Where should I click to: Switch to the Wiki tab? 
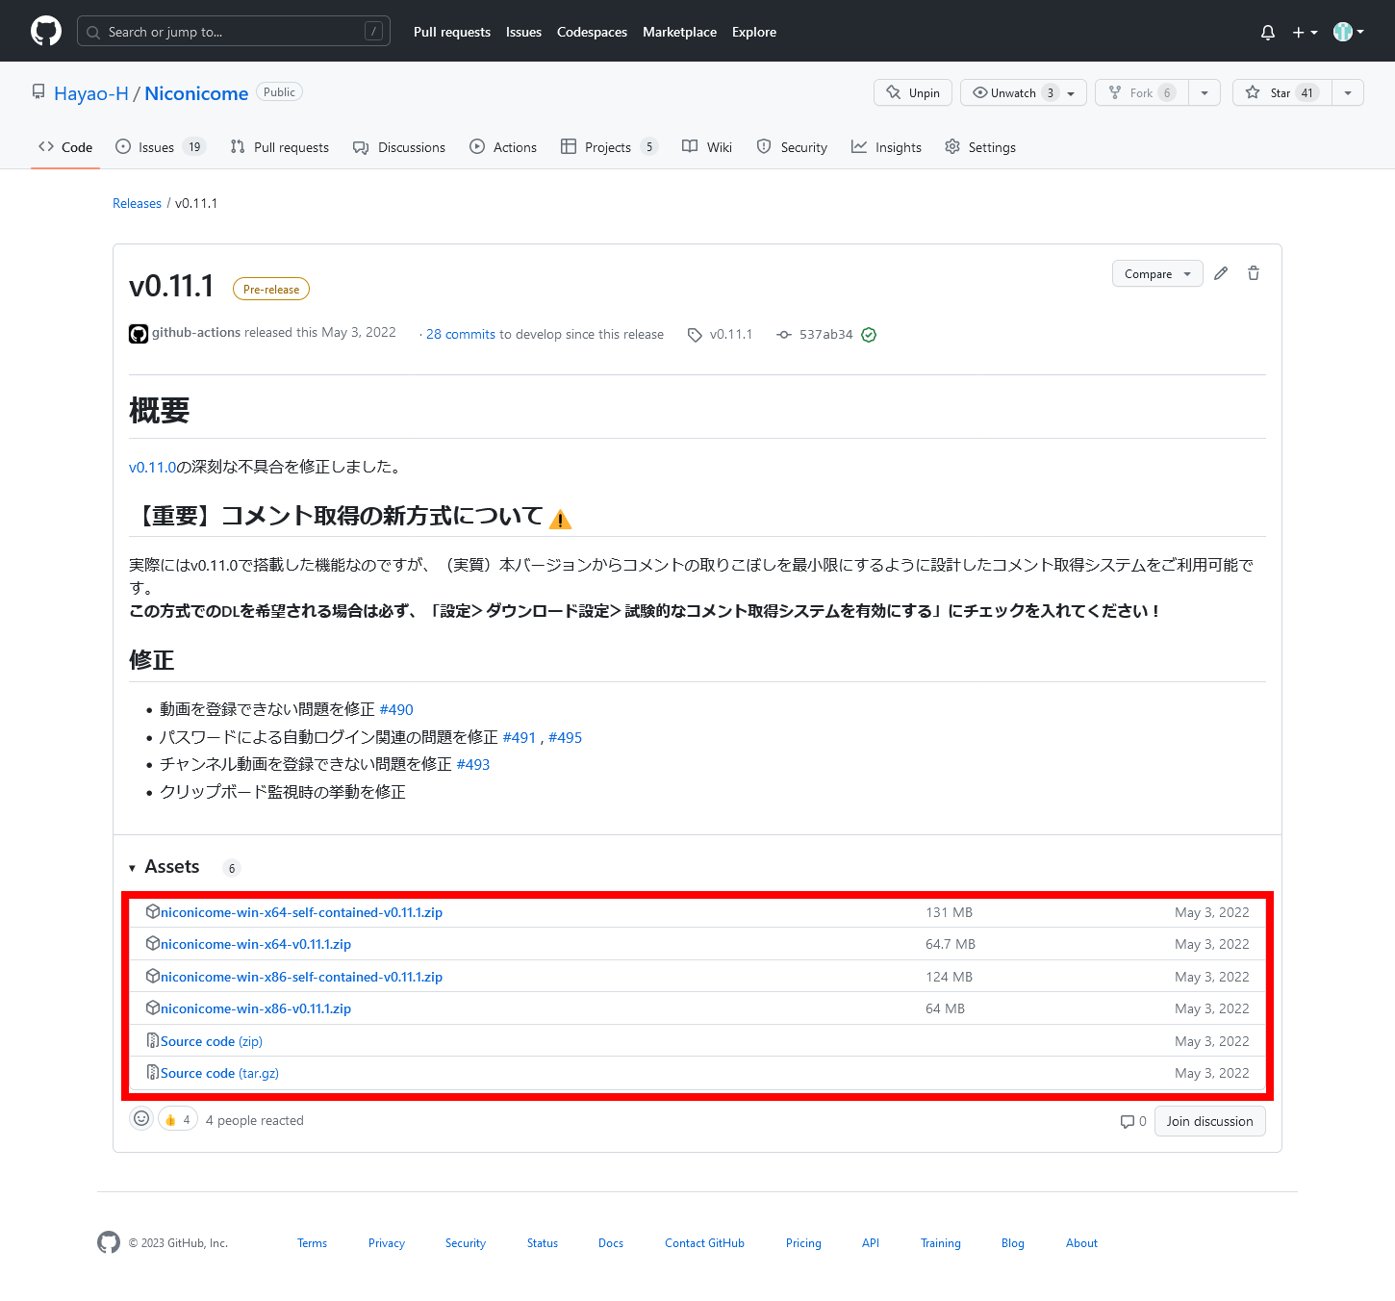point(707,147)
